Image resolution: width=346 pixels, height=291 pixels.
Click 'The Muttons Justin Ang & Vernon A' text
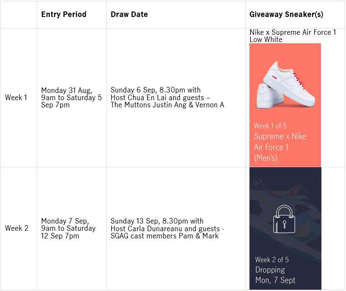click(167, 105)
